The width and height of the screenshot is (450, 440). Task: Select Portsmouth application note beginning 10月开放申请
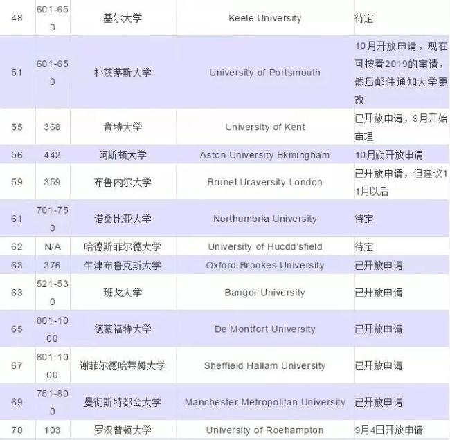402,73
